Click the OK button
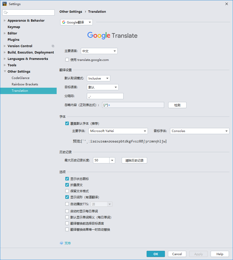Image resolution: width=233 pixels, height=260 pixels. pyautogui.click(x=156, y=254)
